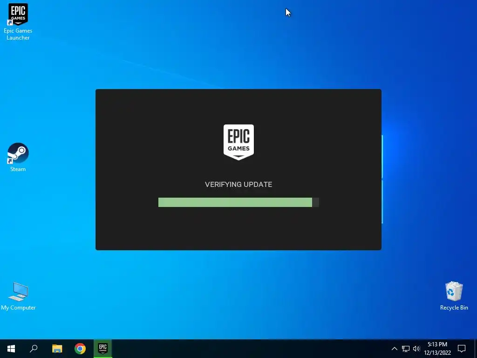477x358 pixels.
Task: Expand the hidden system tray icons chevron
Action: (394, 349)
